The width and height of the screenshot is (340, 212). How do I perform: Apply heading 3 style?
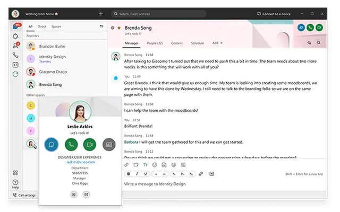191,174
